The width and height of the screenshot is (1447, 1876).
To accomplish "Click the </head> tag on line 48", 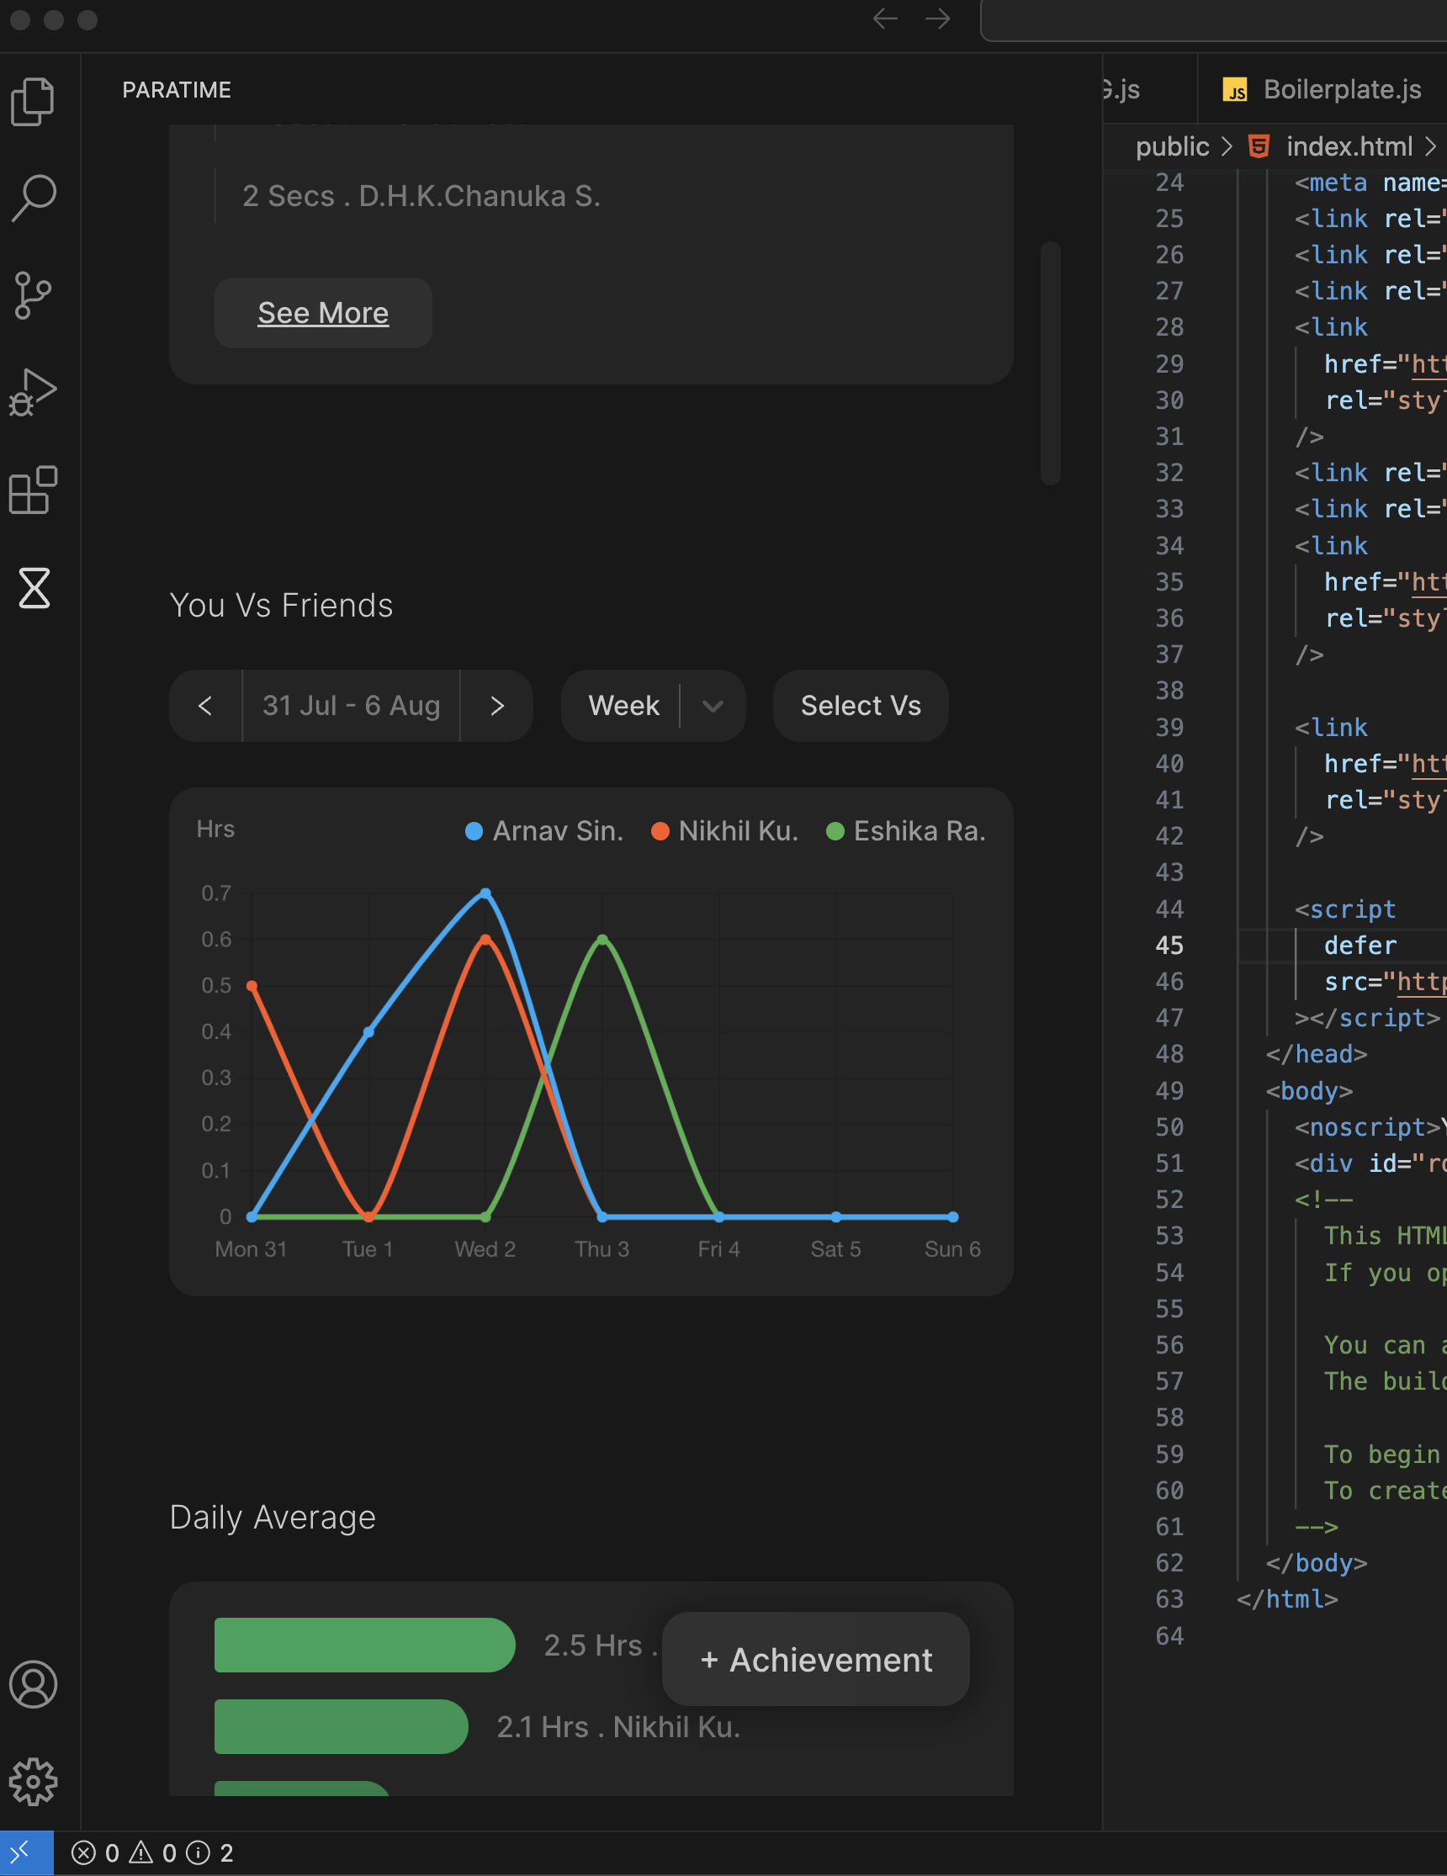I will (x=1316, y=1054).
